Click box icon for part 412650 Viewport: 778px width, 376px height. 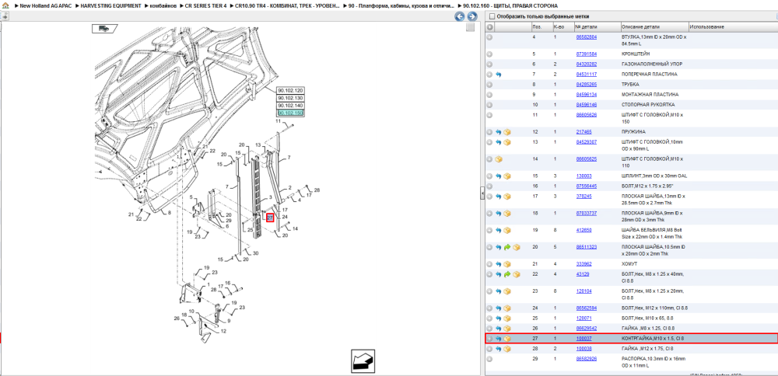[x=507, y=231]
